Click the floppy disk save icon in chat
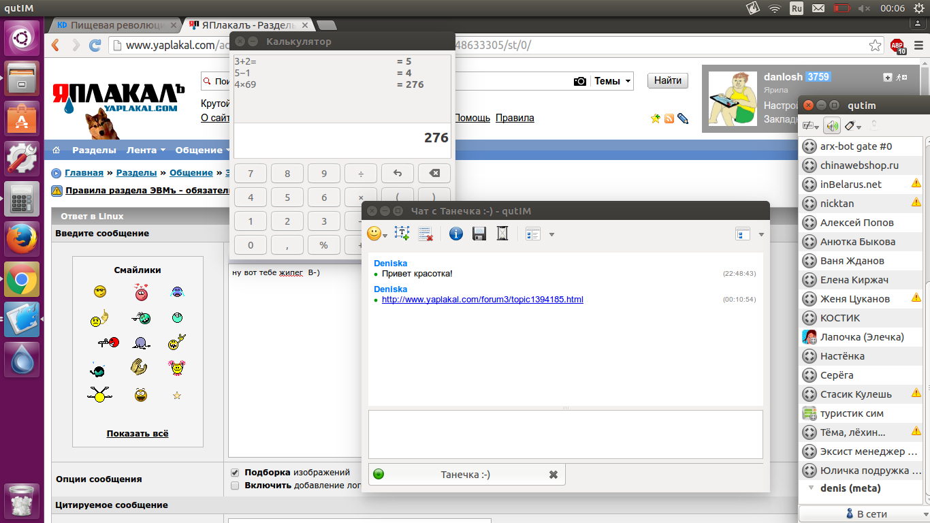This screenshot has height=523, width=930. [x=479, y=234]
